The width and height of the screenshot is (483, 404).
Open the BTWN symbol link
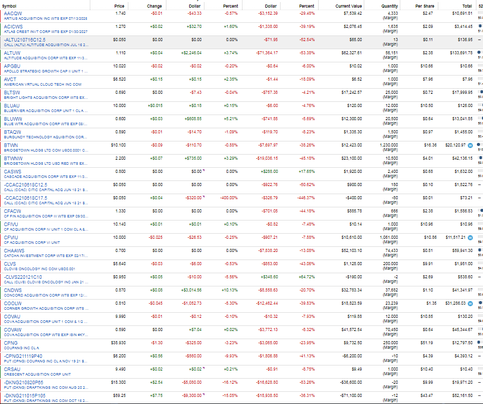[x=11, y=145]
